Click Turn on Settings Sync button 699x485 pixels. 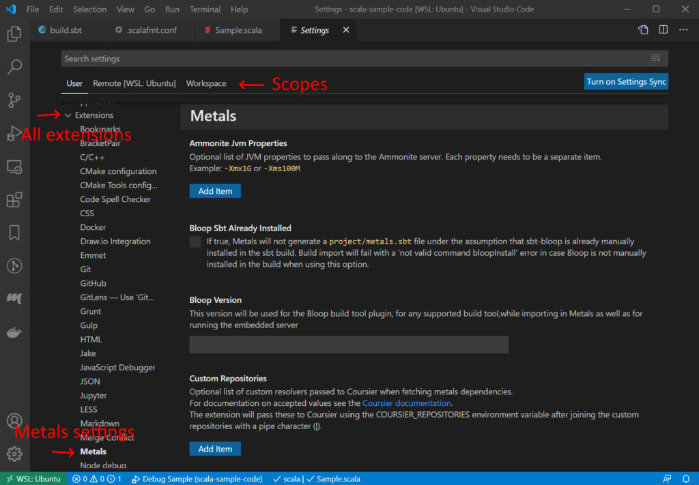point(626,82)
